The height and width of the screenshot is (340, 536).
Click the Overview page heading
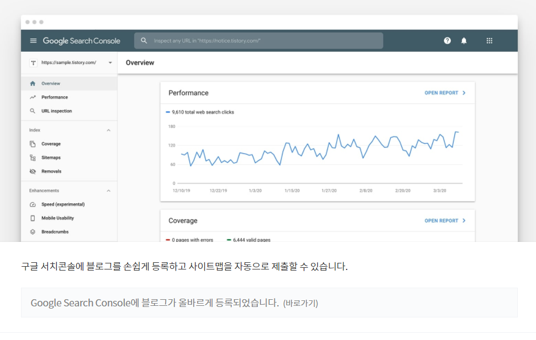point(140,63)
